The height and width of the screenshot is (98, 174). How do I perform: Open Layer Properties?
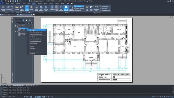click(x=79, y=8)
